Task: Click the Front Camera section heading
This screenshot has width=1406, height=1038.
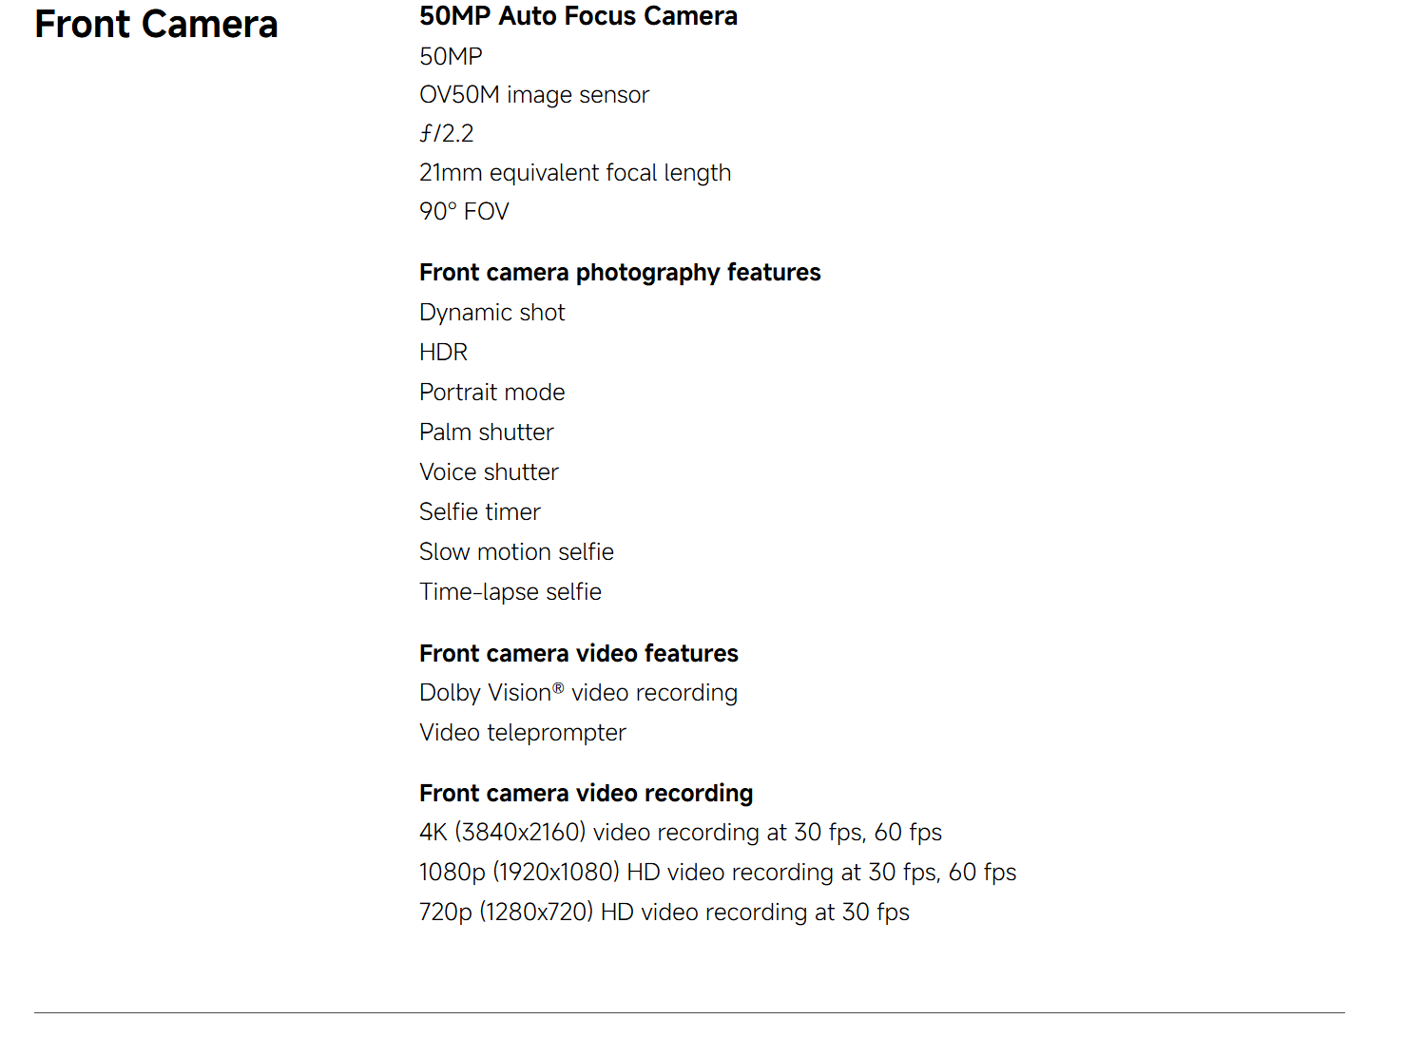Action: pos(156,25)
